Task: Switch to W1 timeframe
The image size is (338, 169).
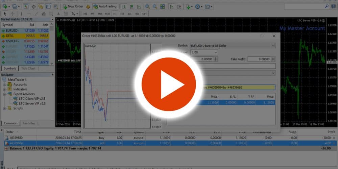Action: [137, 14]
